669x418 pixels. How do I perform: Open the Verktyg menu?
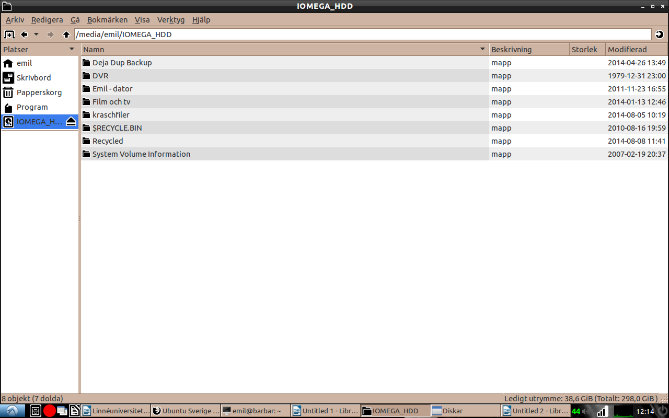tap(171, 20)
